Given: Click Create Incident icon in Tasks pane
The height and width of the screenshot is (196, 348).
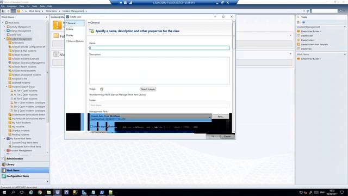Looking at the screenshot, I should (299, 40).
